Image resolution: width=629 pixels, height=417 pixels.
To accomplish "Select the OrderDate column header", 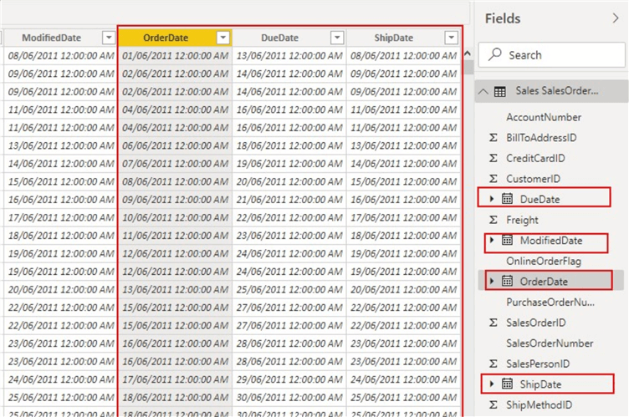I will pos(166,38).
